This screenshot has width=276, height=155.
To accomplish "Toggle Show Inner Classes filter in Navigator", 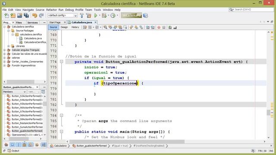I will (31, 145).
